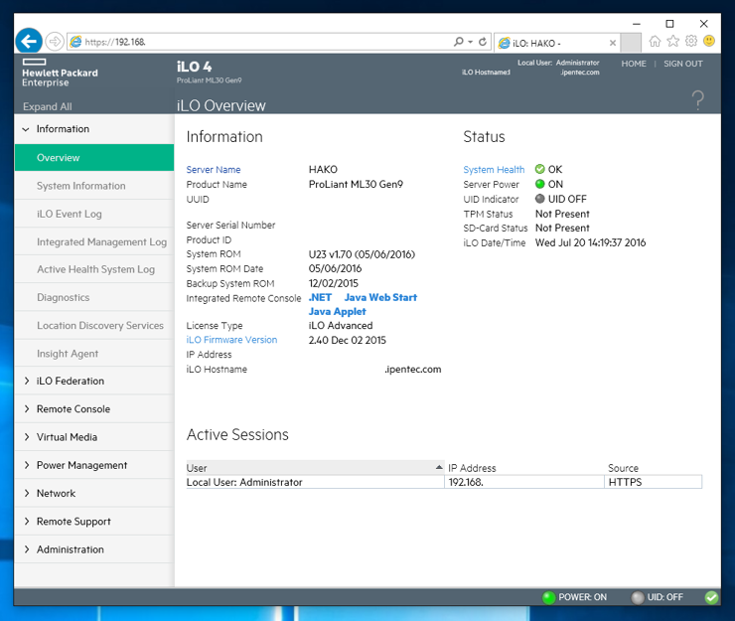Open Insight Agent page
Viewport: 735px width, 621px height.
(94, 354)
